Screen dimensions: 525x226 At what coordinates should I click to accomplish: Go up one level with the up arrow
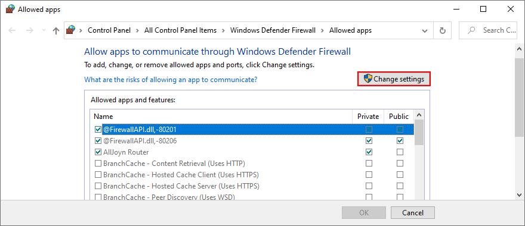coord(56,31)
